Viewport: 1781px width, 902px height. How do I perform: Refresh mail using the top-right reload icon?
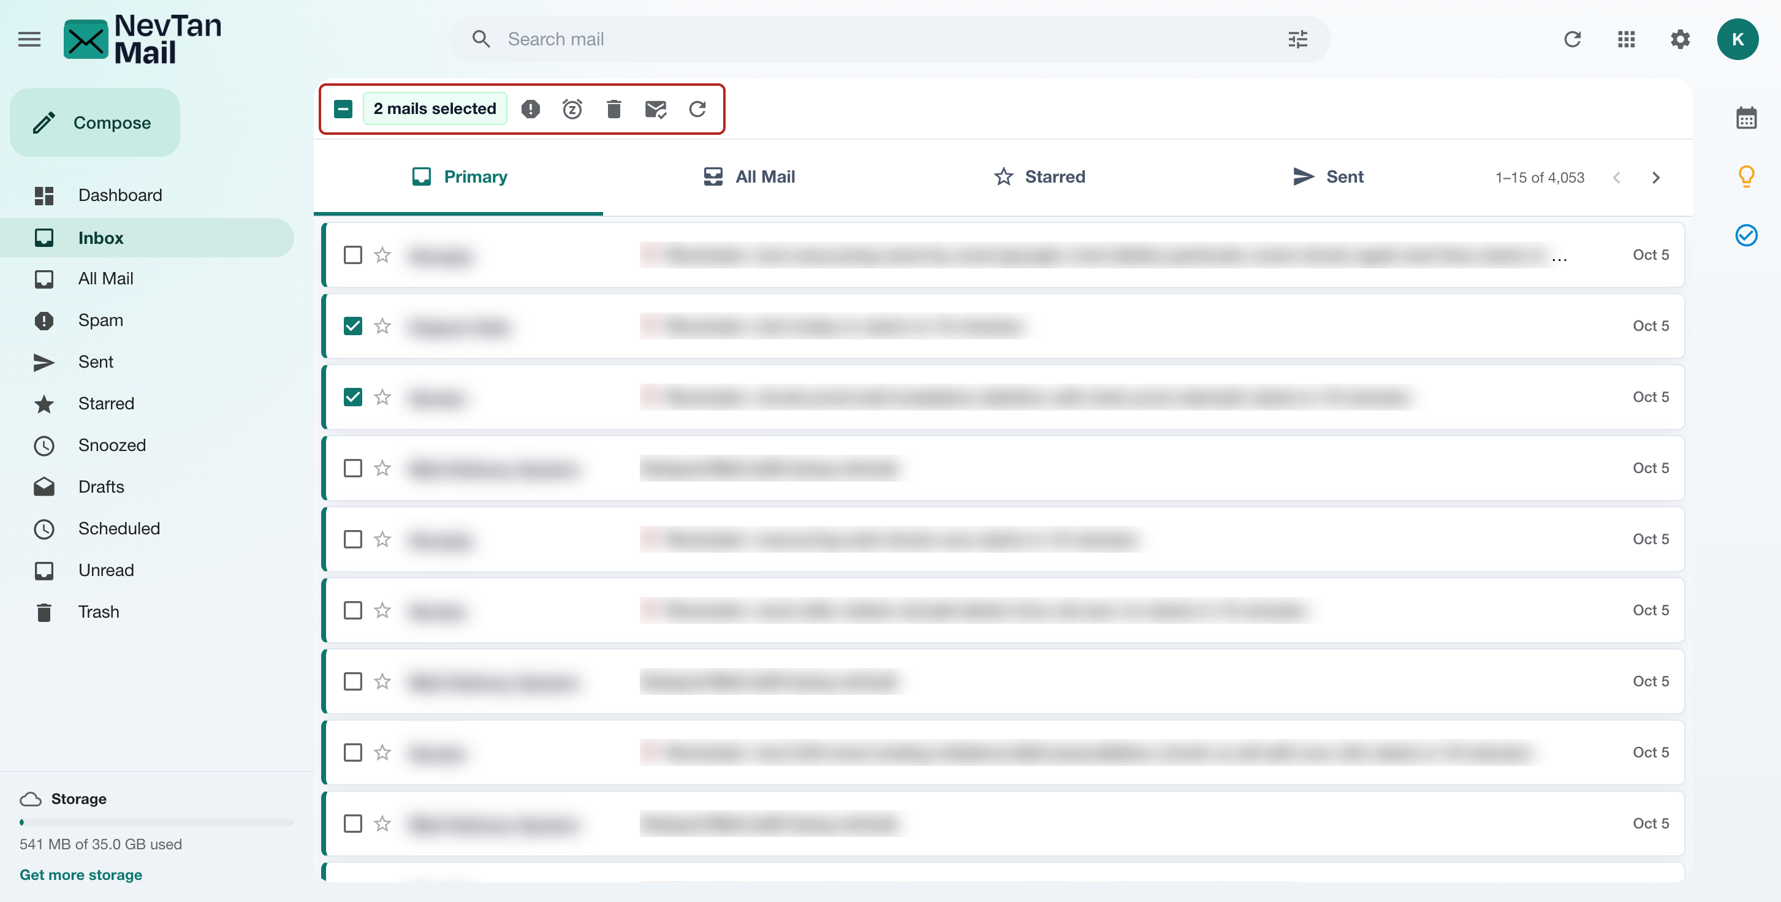[x=1572, y=39]
